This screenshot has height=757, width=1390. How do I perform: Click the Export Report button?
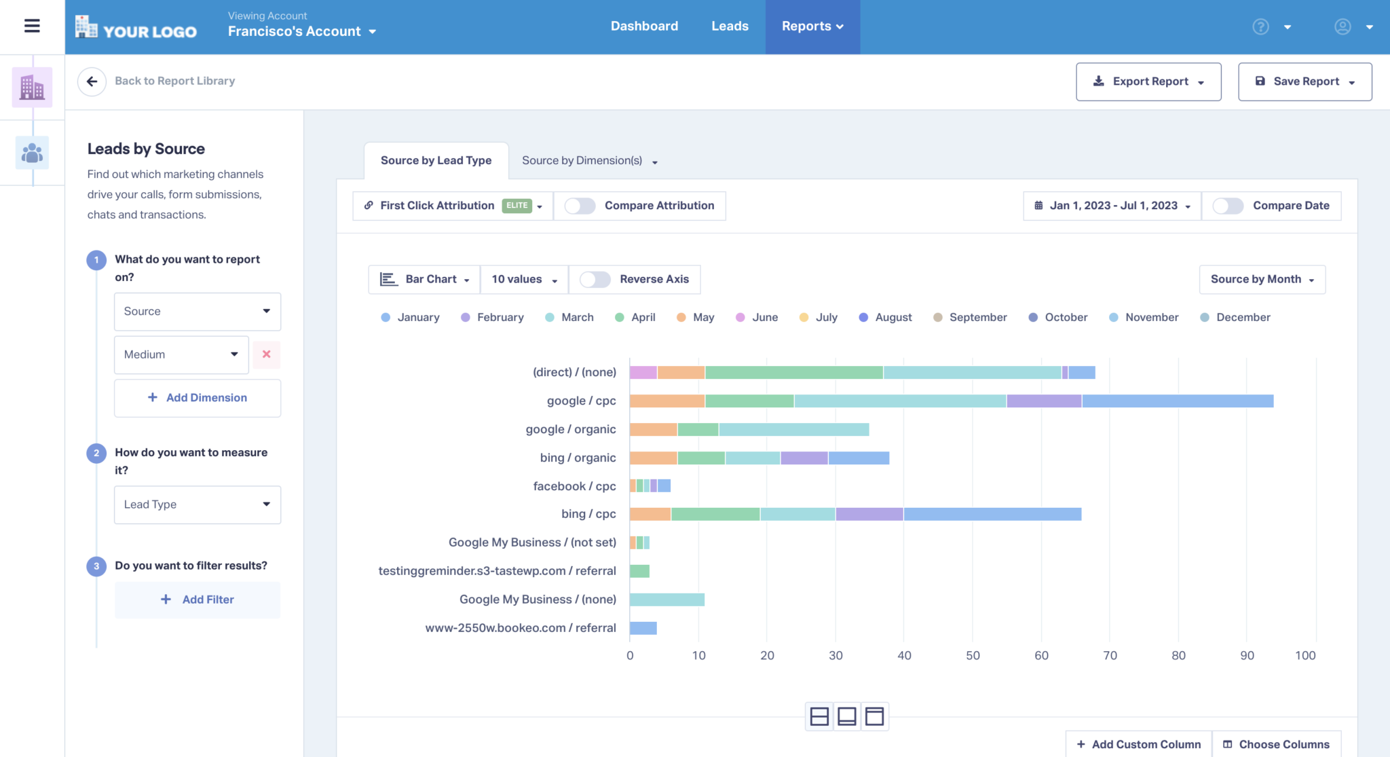click(x=1148, y=81)
